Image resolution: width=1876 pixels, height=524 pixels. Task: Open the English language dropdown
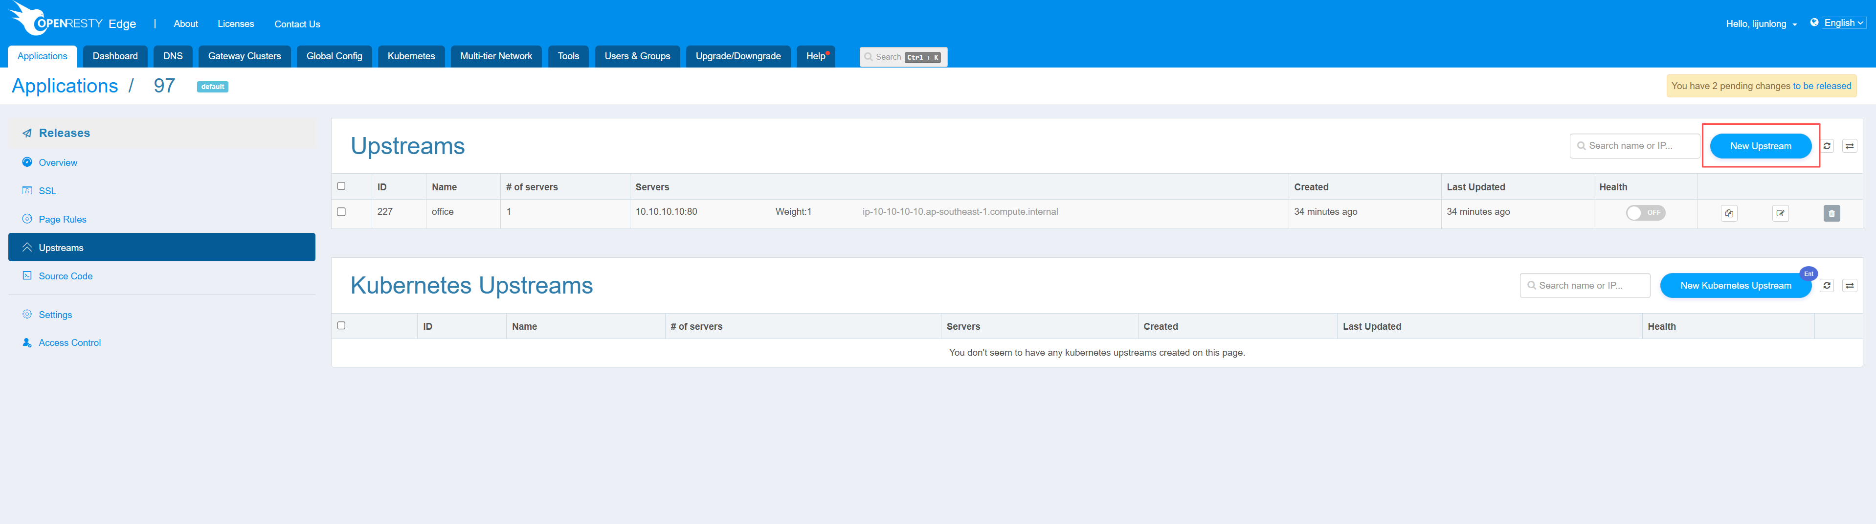pos(1843,23)
